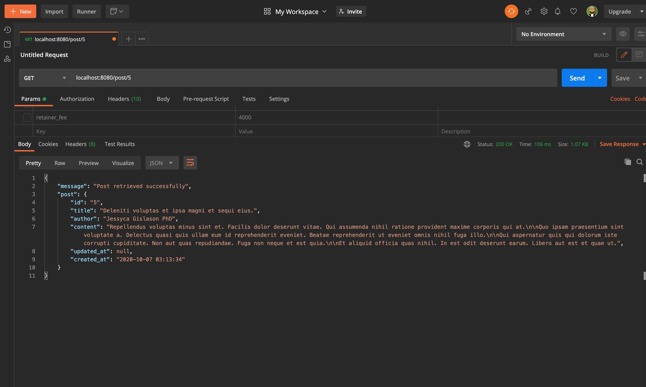Copy response body to clipboard
646x387 pixels.
(x=628, y=162)
